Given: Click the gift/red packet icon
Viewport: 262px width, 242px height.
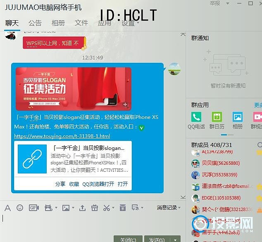Looking at the screenshot, I should point(95,208).
